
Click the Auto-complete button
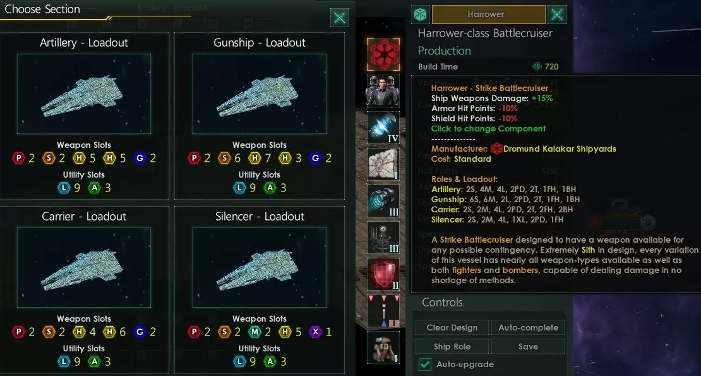tap(528, 328)
